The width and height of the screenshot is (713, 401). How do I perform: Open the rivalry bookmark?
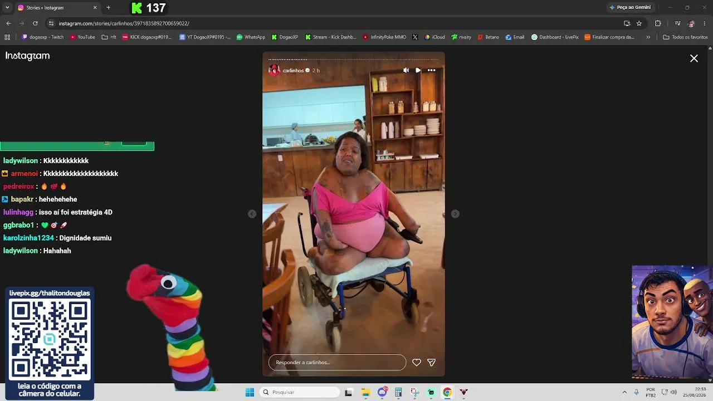(x=461, y=37)
